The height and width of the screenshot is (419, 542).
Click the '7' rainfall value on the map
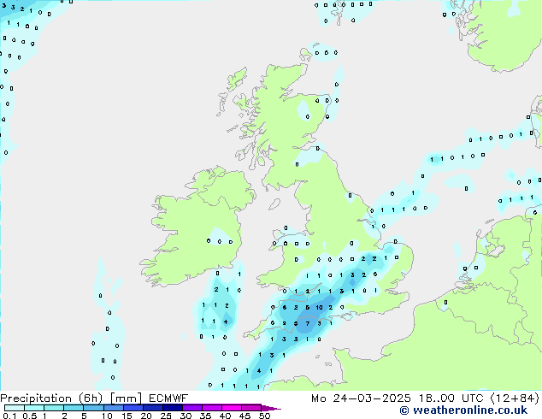point(308,324)
